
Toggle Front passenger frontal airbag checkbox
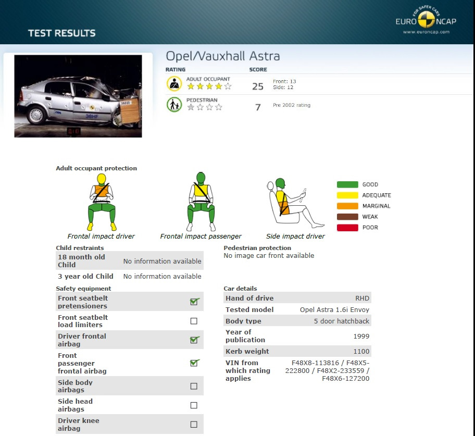pos(194,363)
